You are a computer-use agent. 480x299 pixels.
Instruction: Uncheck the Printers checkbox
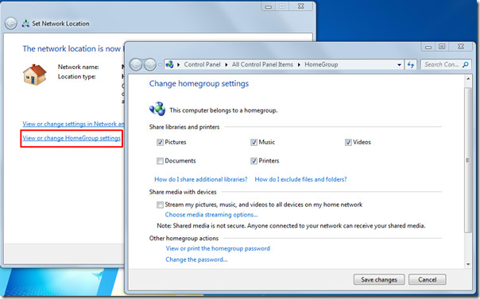[254, 161]
